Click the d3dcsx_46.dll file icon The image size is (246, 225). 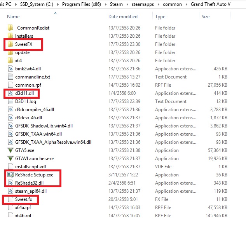(10, 117)
